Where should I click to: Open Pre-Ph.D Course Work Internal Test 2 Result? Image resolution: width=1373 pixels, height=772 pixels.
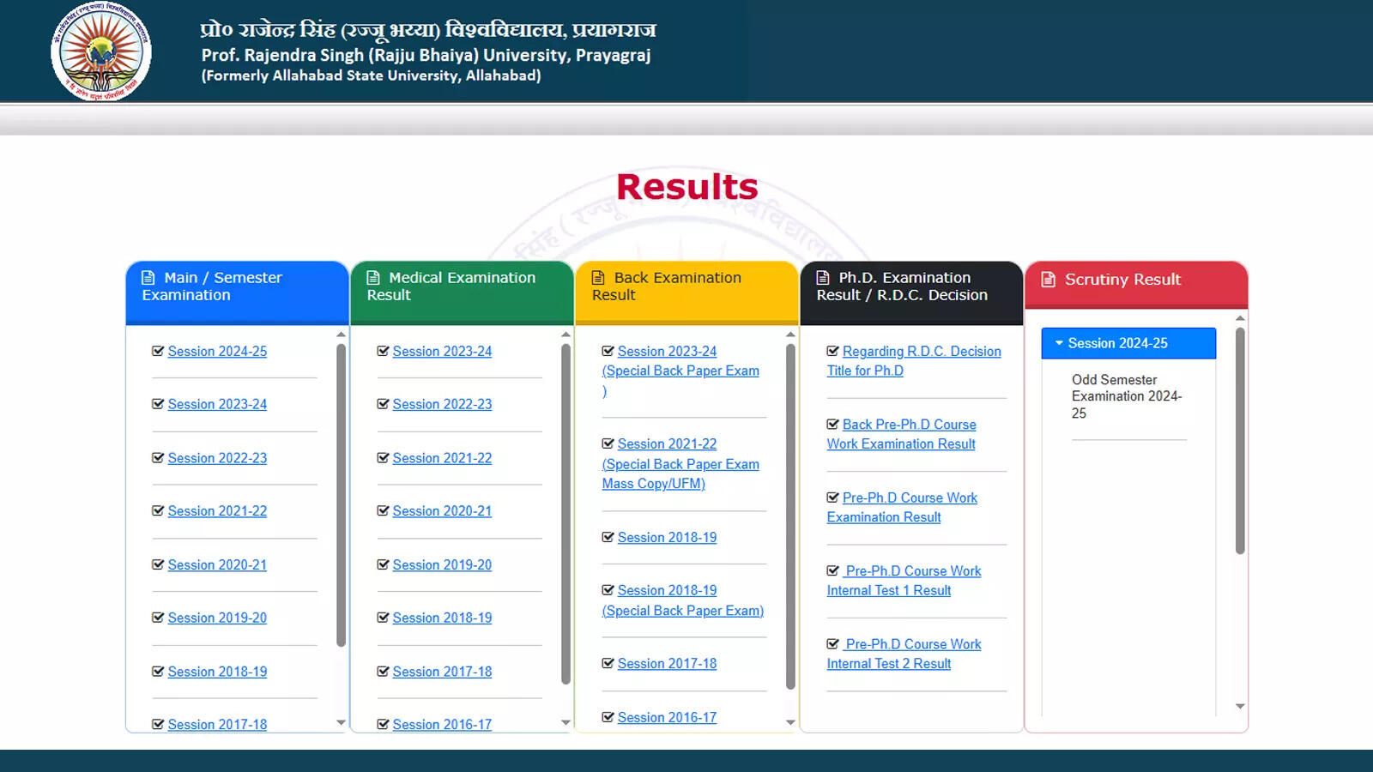pyautogui.click(x=904, y=654)
